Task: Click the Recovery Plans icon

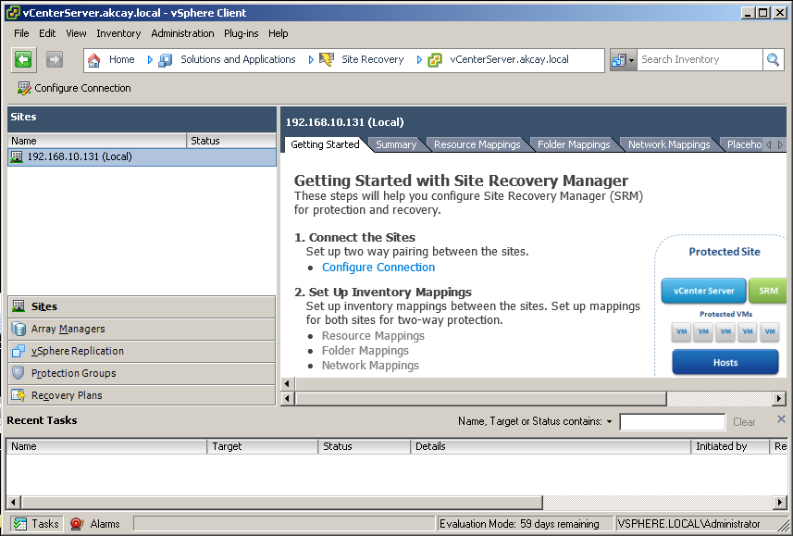Action: click(19, 395)
